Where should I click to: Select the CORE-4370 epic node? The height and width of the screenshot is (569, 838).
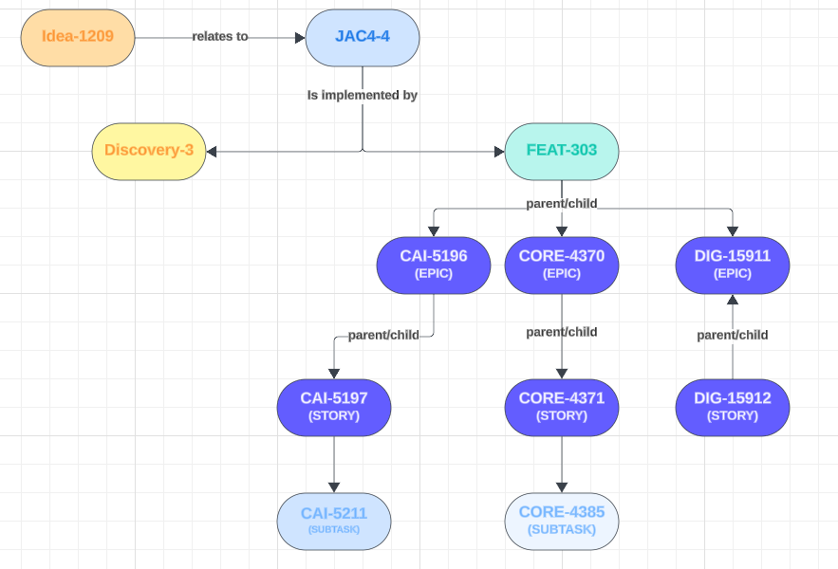[562, 265]
